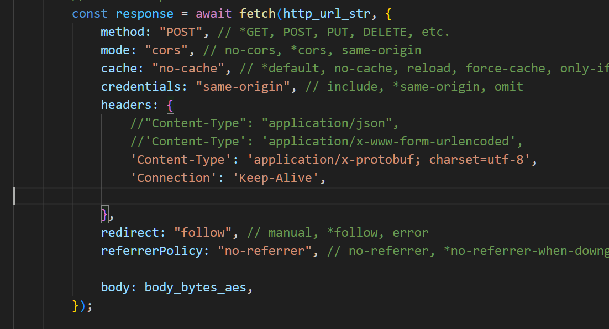Click the opening brace after headers
This screenshot has height=329, width=609.
tap(170, 105)
